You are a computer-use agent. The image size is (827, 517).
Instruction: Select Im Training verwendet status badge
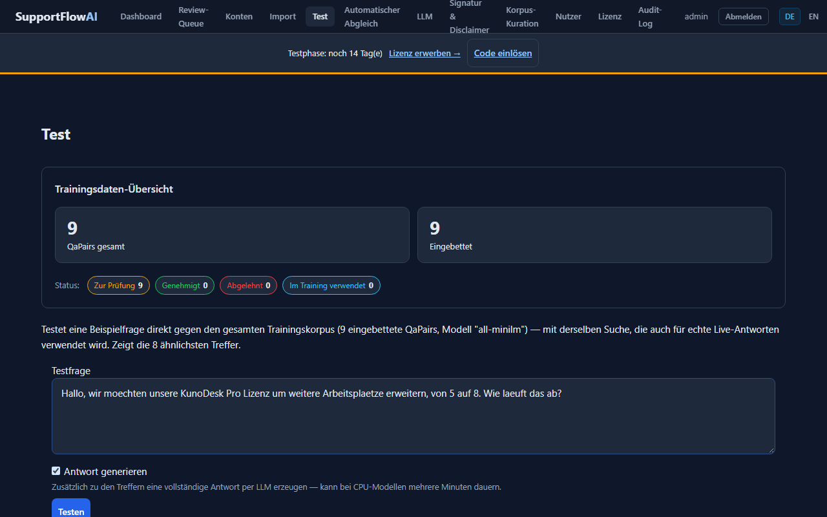(331, 286)
